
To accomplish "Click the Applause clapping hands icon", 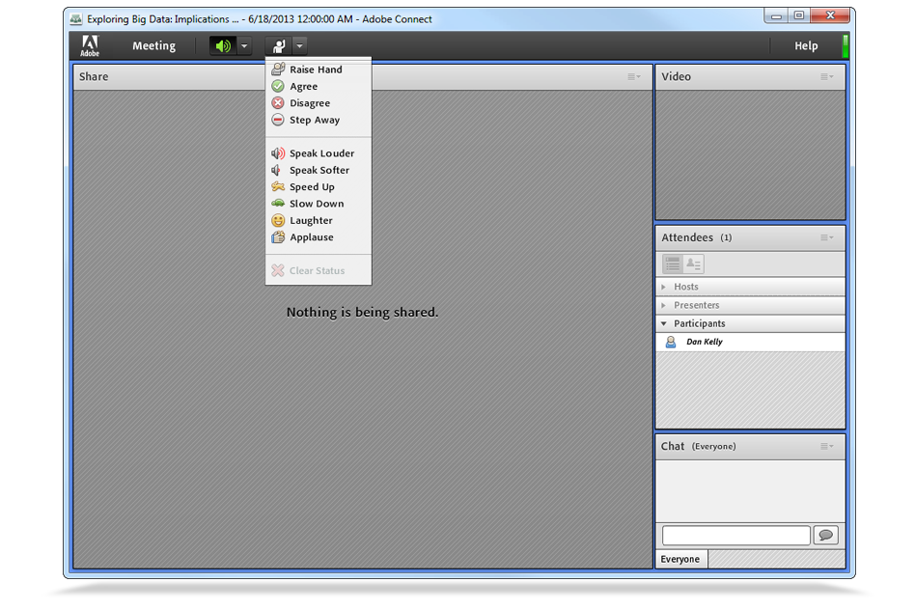I will pos(278,237).
